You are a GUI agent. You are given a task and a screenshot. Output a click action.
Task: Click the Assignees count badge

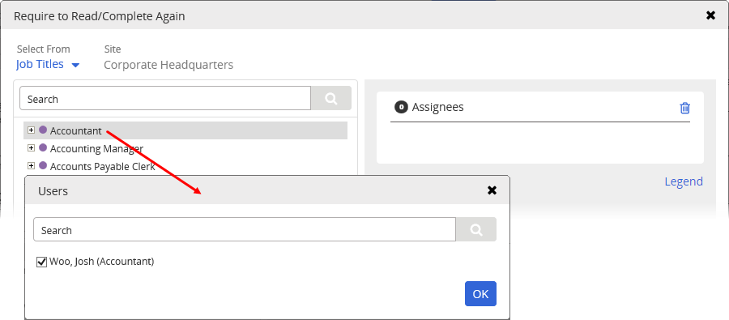[401, 107]
